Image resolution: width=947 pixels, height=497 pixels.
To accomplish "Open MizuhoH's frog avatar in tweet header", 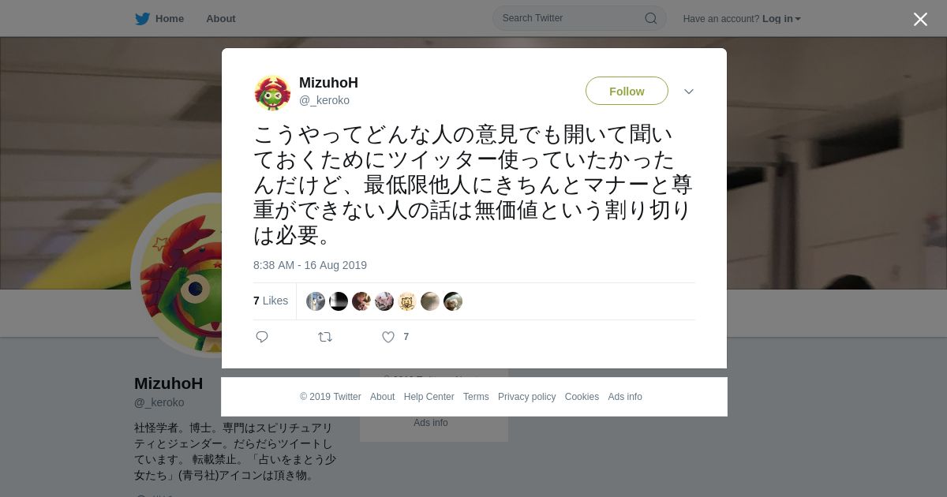I will pyautogui.click(x=272, y=92).
